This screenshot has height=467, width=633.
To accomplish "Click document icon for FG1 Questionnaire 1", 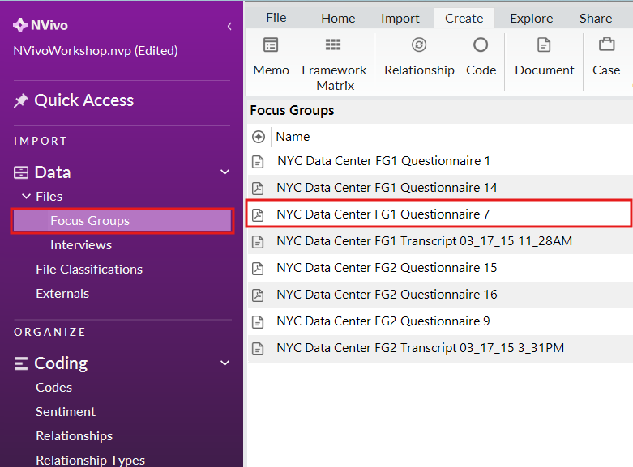I will (x=258, y=162).
